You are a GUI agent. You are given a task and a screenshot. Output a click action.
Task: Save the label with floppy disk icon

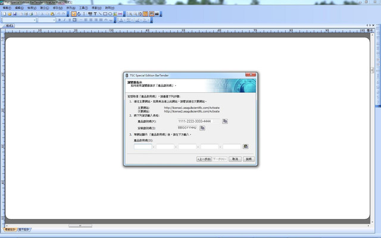pyautogui.click(x=14, y=14)
